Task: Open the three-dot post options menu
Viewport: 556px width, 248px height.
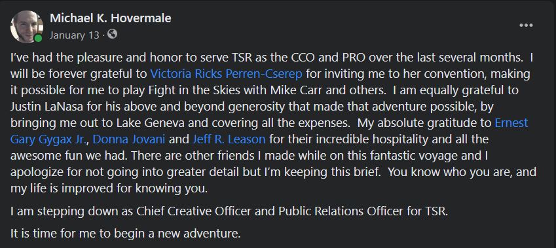Action: 526,25
